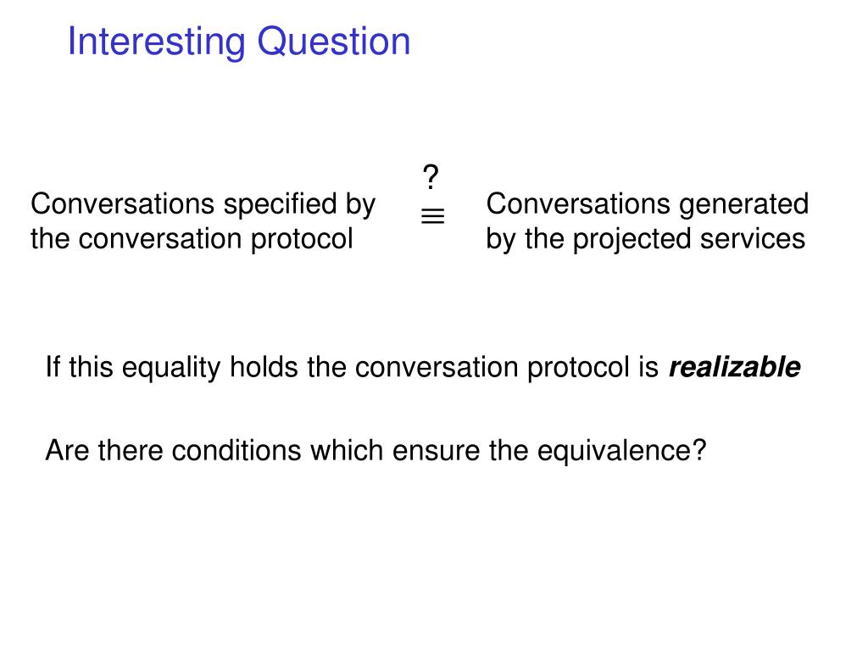Click 'Conversations generated' text line
868x651 pixels.
pyautogui.click(x=647, y=205)
